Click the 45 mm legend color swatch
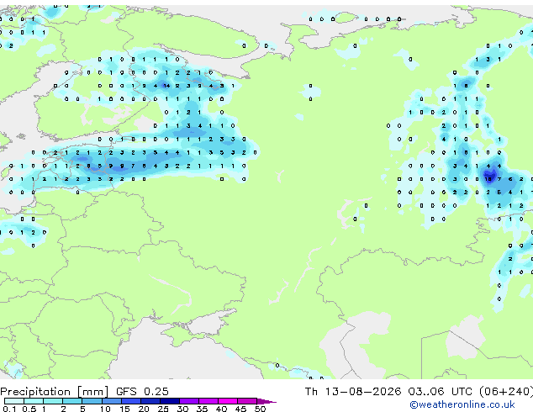The image size is (533, 412). click(247, 401)
